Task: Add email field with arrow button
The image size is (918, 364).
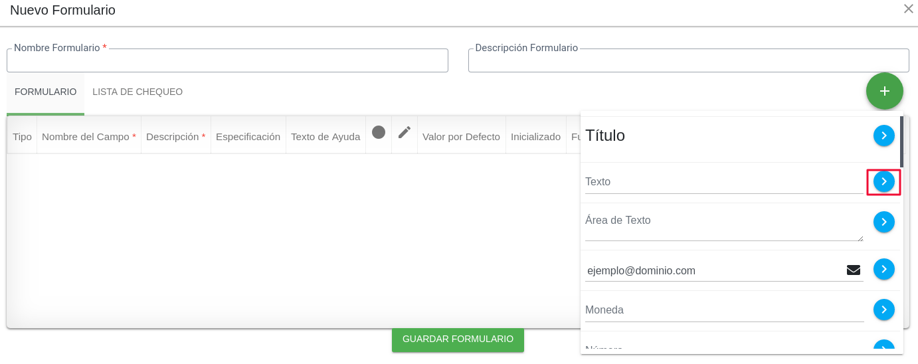Action: (x=883, y=269)
